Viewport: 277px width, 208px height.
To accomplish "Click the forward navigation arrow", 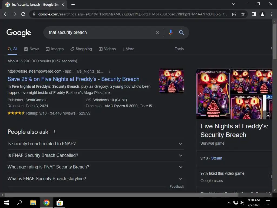I will pos(15,14).
